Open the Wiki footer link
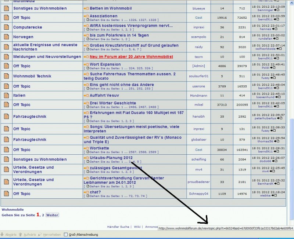294x239 pixels. click(137, 227)
